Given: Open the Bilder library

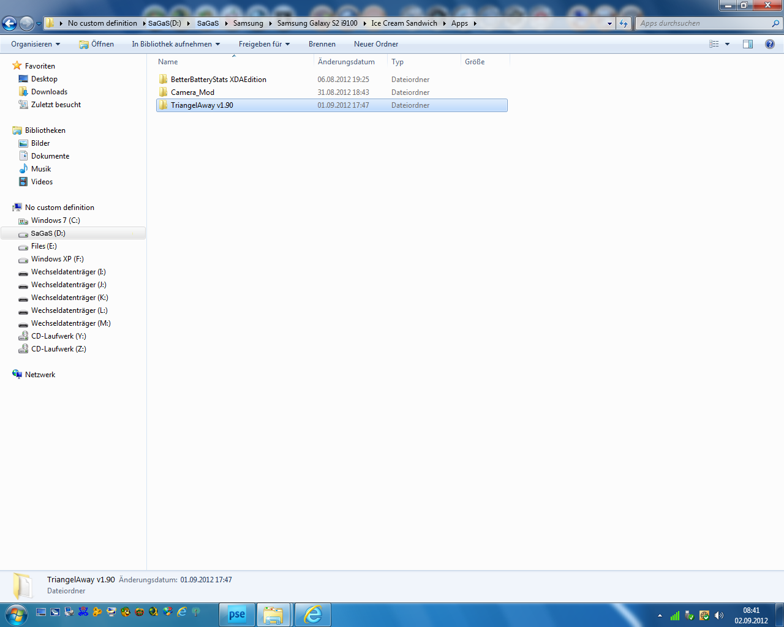Looking at the screenshot, I should pos(40,143).
